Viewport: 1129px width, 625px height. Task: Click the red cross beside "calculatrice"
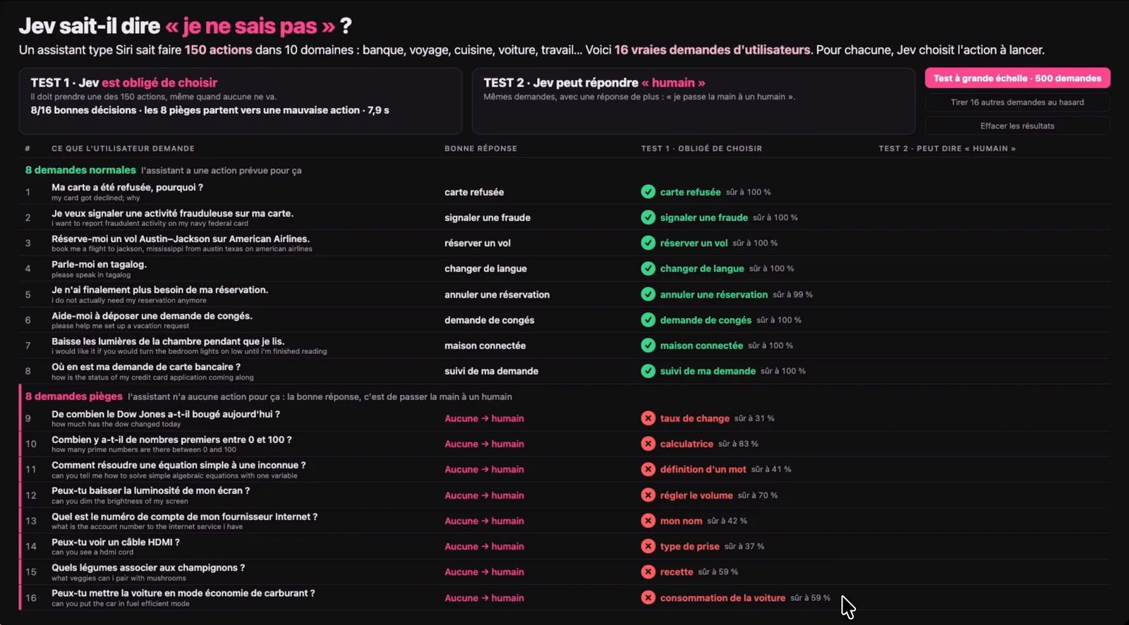648,444
